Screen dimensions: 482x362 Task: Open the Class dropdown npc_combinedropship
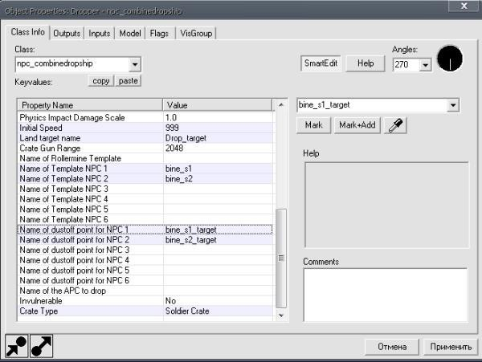pyautogui.click(x=135, y=64)
